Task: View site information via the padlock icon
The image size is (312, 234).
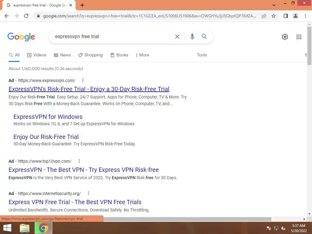Action: coord(38,16)
